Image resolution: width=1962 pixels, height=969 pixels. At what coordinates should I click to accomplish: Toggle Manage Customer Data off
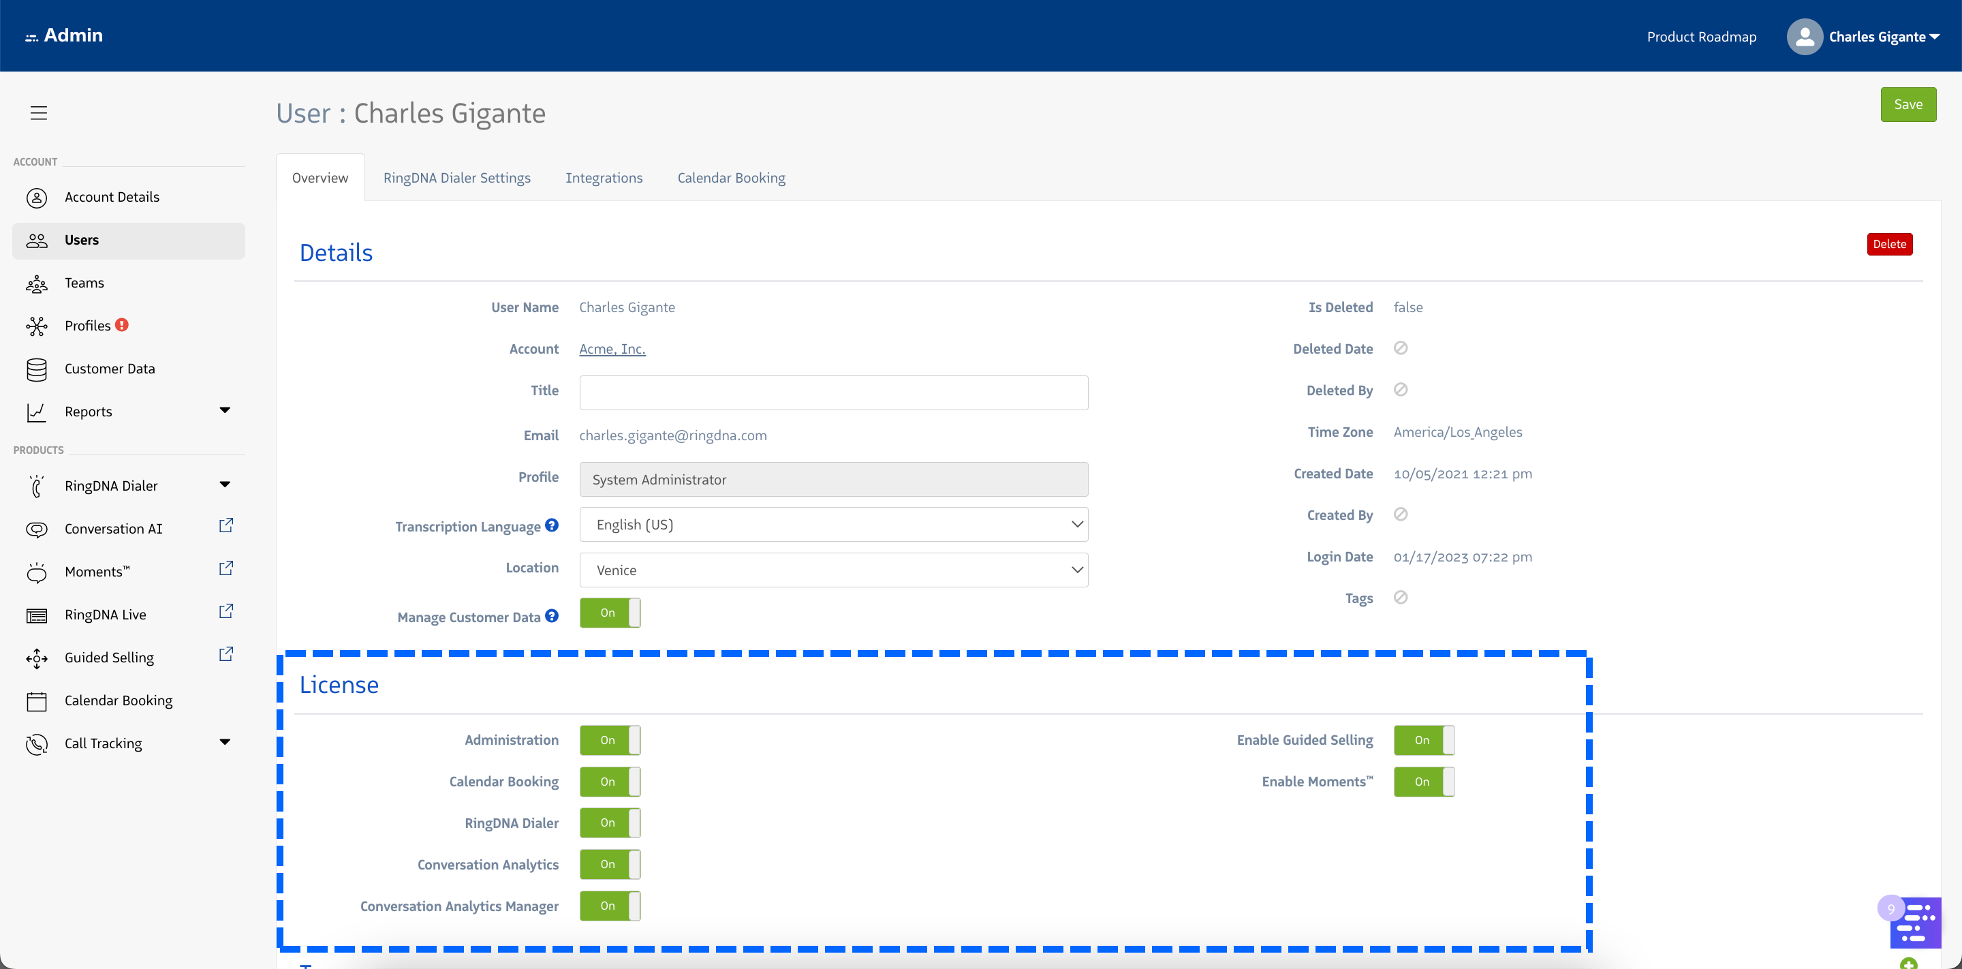coord(609,613)
